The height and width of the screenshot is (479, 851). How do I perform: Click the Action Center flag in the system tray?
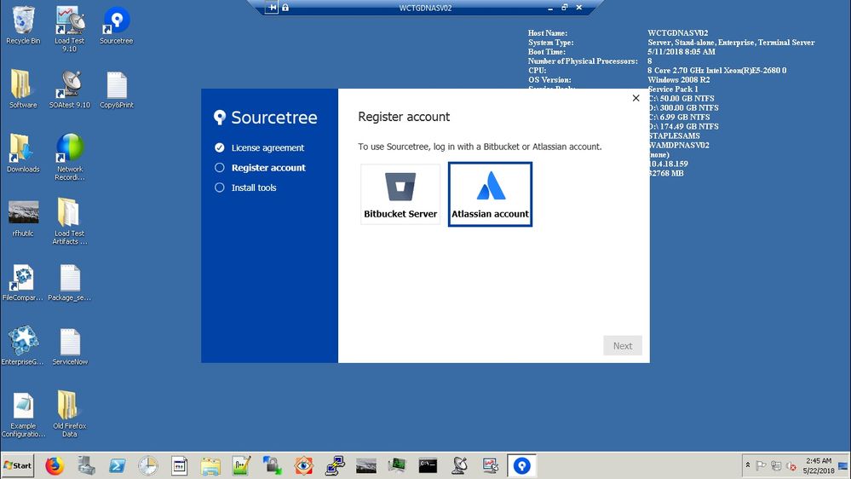coord(761,465)
